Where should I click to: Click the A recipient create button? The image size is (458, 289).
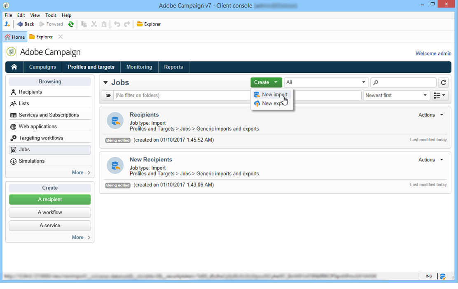[50, 200]
